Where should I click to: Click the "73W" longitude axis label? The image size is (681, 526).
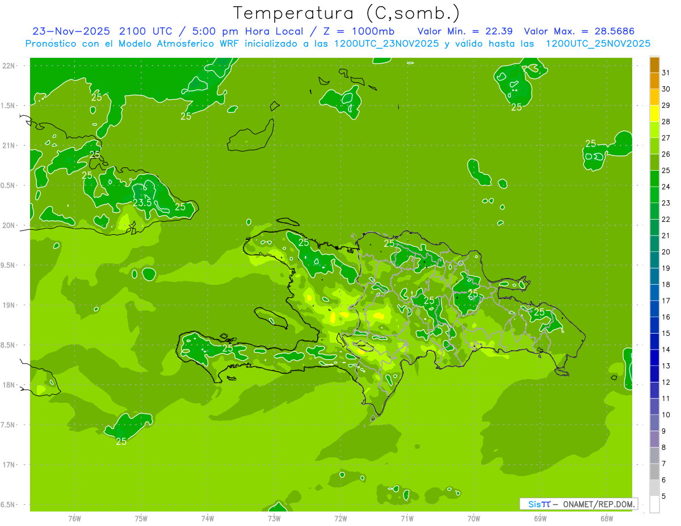pyautogui.click(x=274, y=518)
